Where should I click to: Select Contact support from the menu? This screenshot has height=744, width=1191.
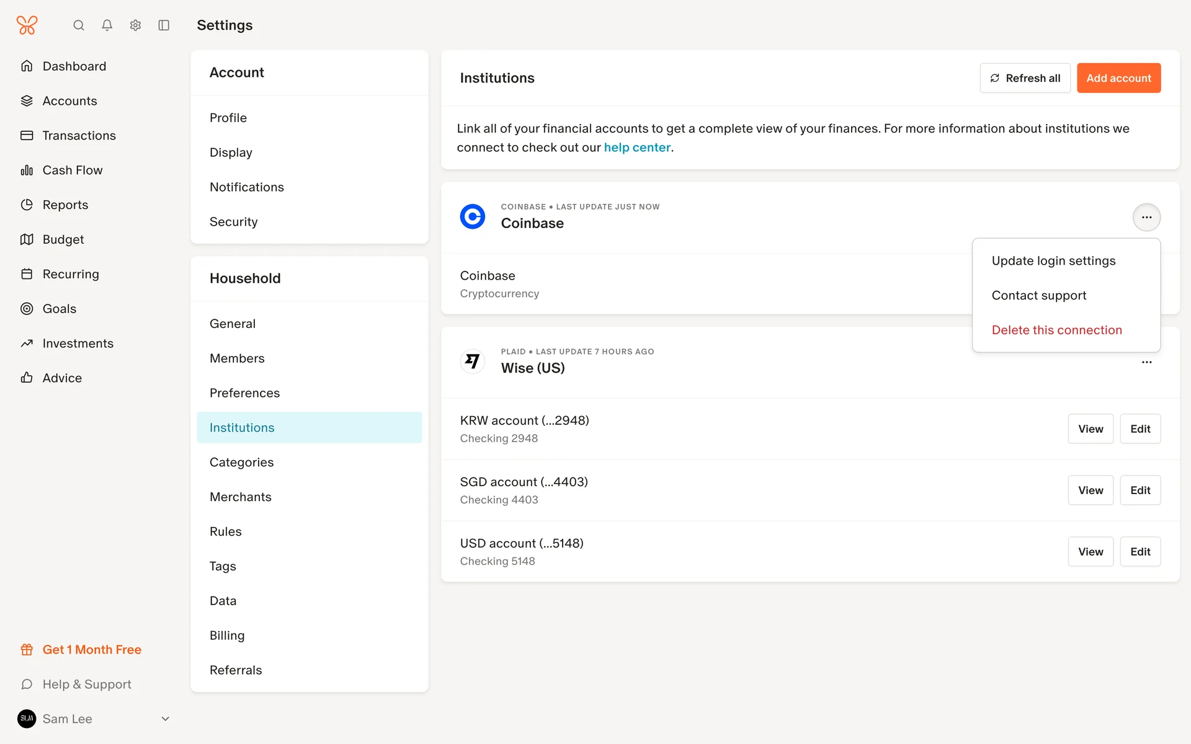pos(1038,295)
